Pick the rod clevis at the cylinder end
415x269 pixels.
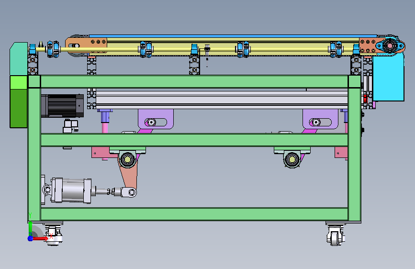click(128, 192)
